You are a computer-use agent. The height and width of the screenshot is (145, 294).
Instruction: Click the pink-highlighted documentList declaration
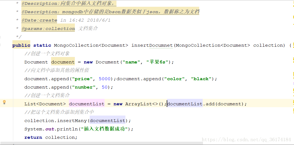87,104
